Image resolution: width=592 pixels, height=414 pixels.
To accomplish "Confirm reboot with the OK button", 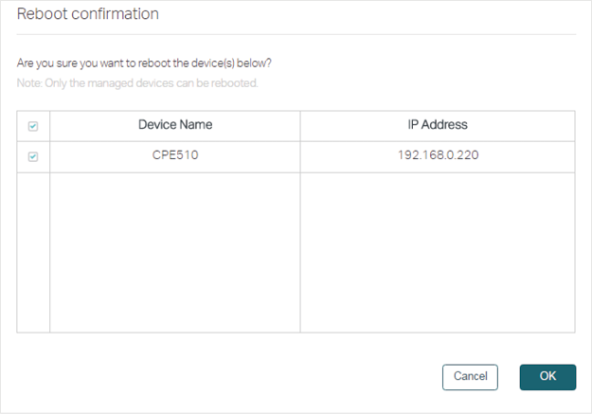I will pos(547,377).
